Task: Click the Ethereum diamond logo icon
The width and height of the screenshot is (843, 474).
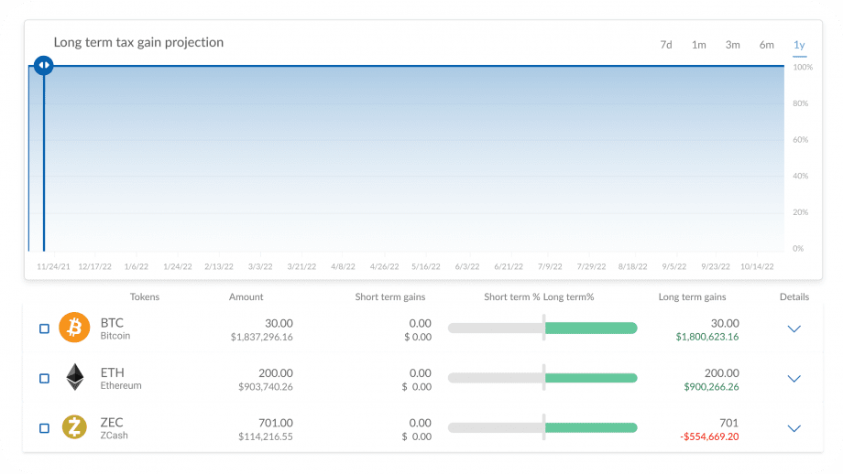Action: (75, 377)
